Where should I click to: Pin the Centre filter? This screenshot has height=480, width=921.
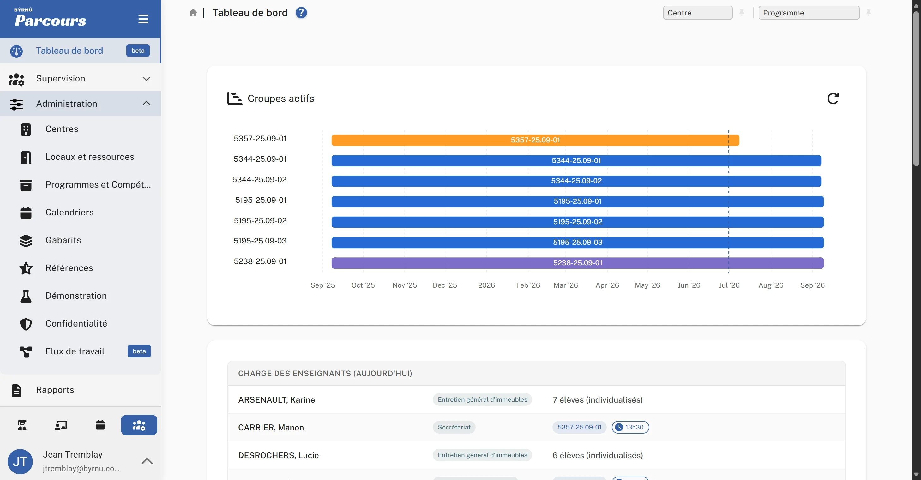point(742,13)
